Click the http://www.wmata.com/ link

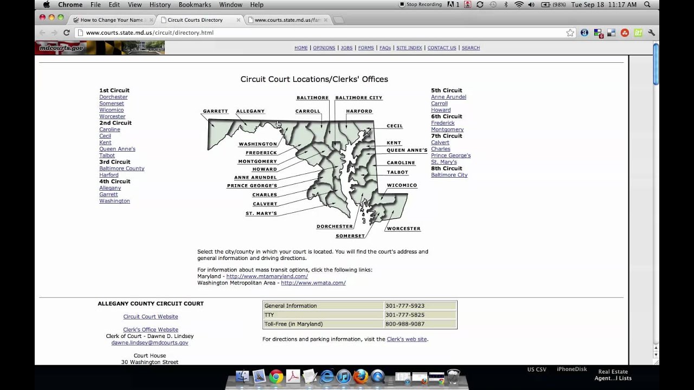313,283
